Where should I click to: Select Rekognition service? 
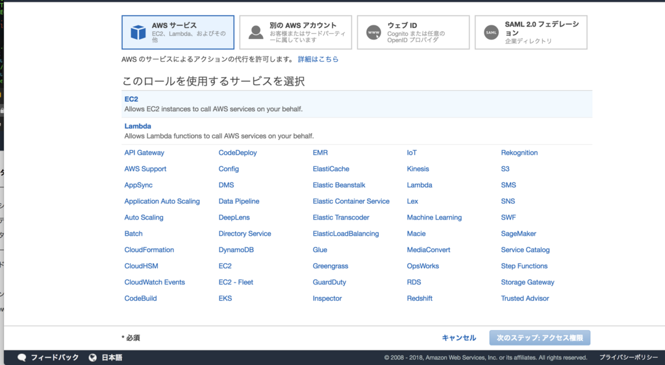coord(519,153)
